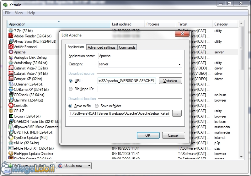The image size is (251, 176).
Task: Select the FileHippo Update Checker icon
Action: 11,154
